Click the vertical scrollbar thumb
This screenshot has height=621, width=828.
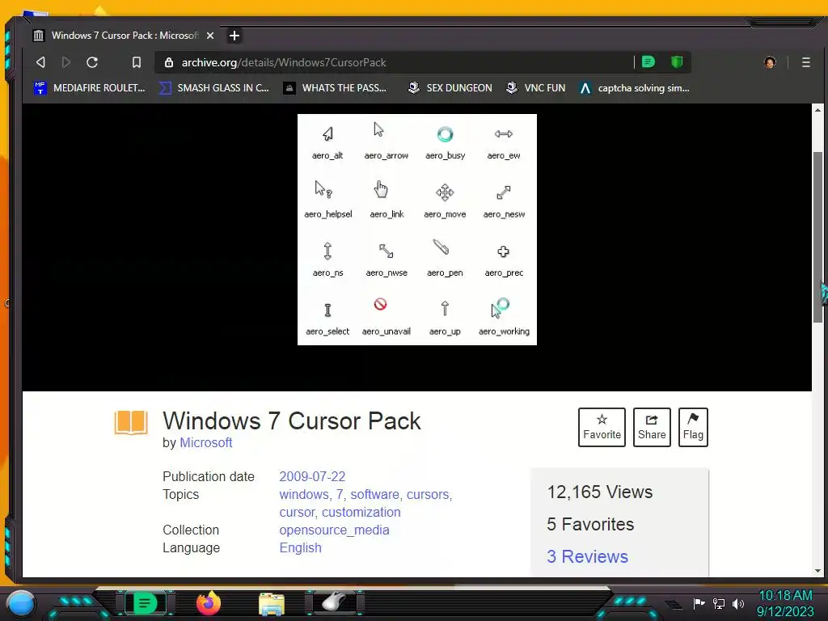(818, 237)
